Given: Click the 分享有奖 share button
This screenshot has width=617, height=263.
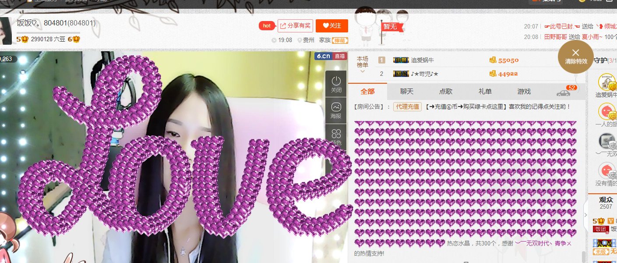Looking at the screenshot, I should coord(296,26).
